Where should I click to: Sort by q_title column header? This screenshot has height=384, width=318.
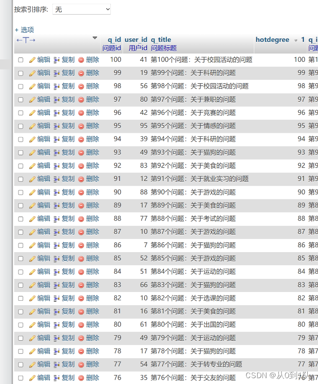pos(161,39)
